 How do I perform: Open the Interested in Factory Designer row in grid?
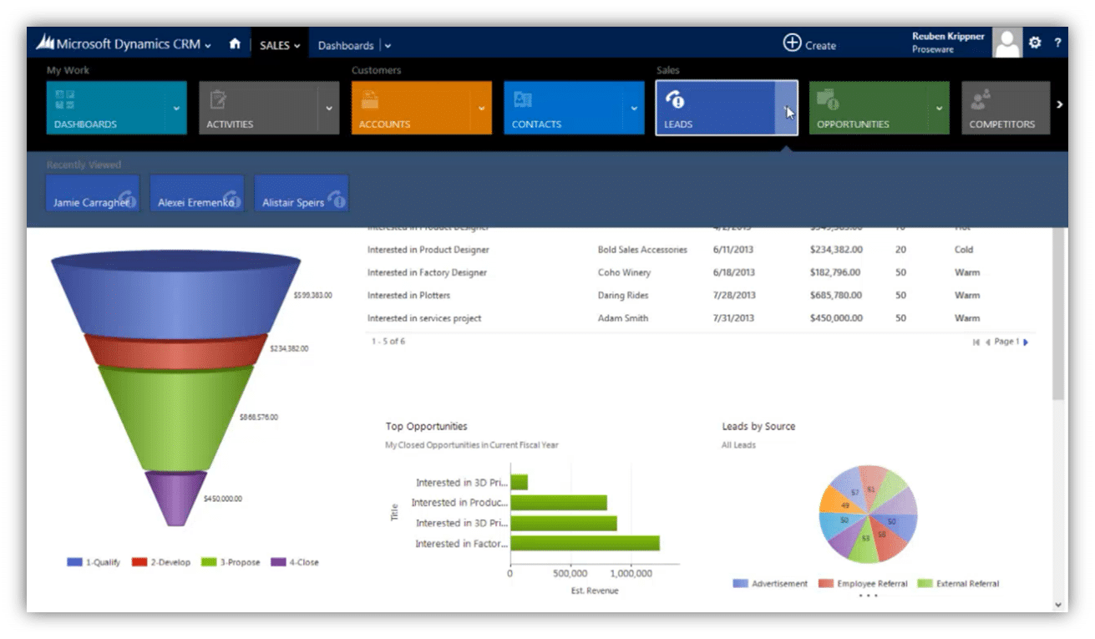click(x=427, y=272)
